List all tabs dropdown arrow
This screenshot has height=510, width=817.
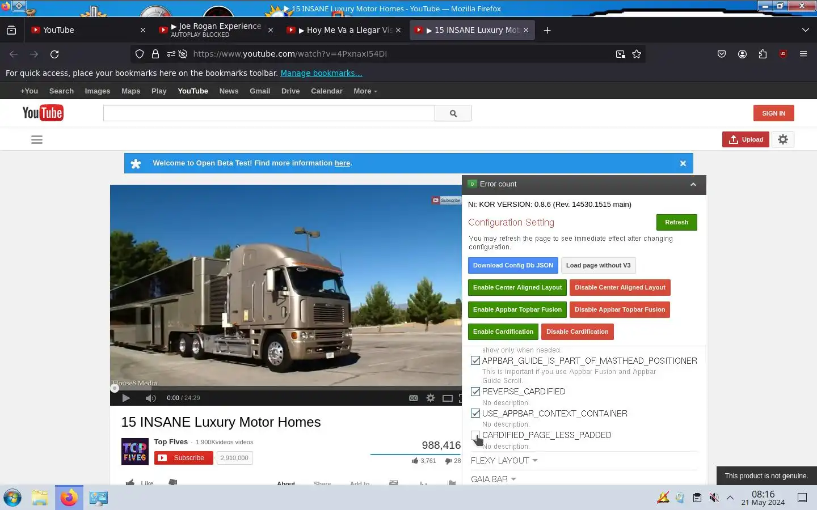[805, 30]
